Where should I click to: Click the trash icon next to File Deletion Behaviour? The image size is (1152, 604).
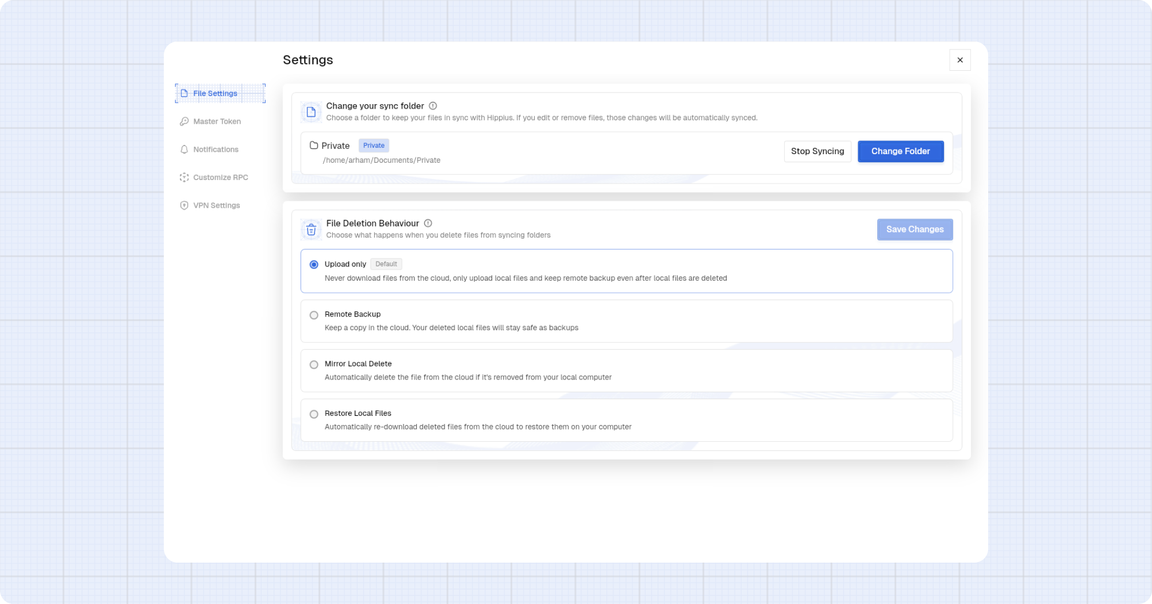[310, 229]
